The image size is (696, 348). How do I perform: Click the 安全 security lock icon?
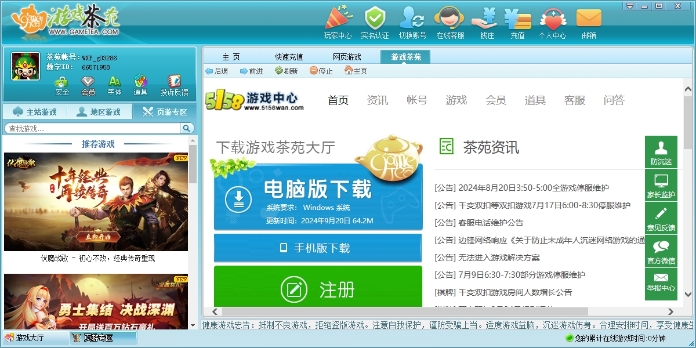pyautogui.click(x=62, y=85)
